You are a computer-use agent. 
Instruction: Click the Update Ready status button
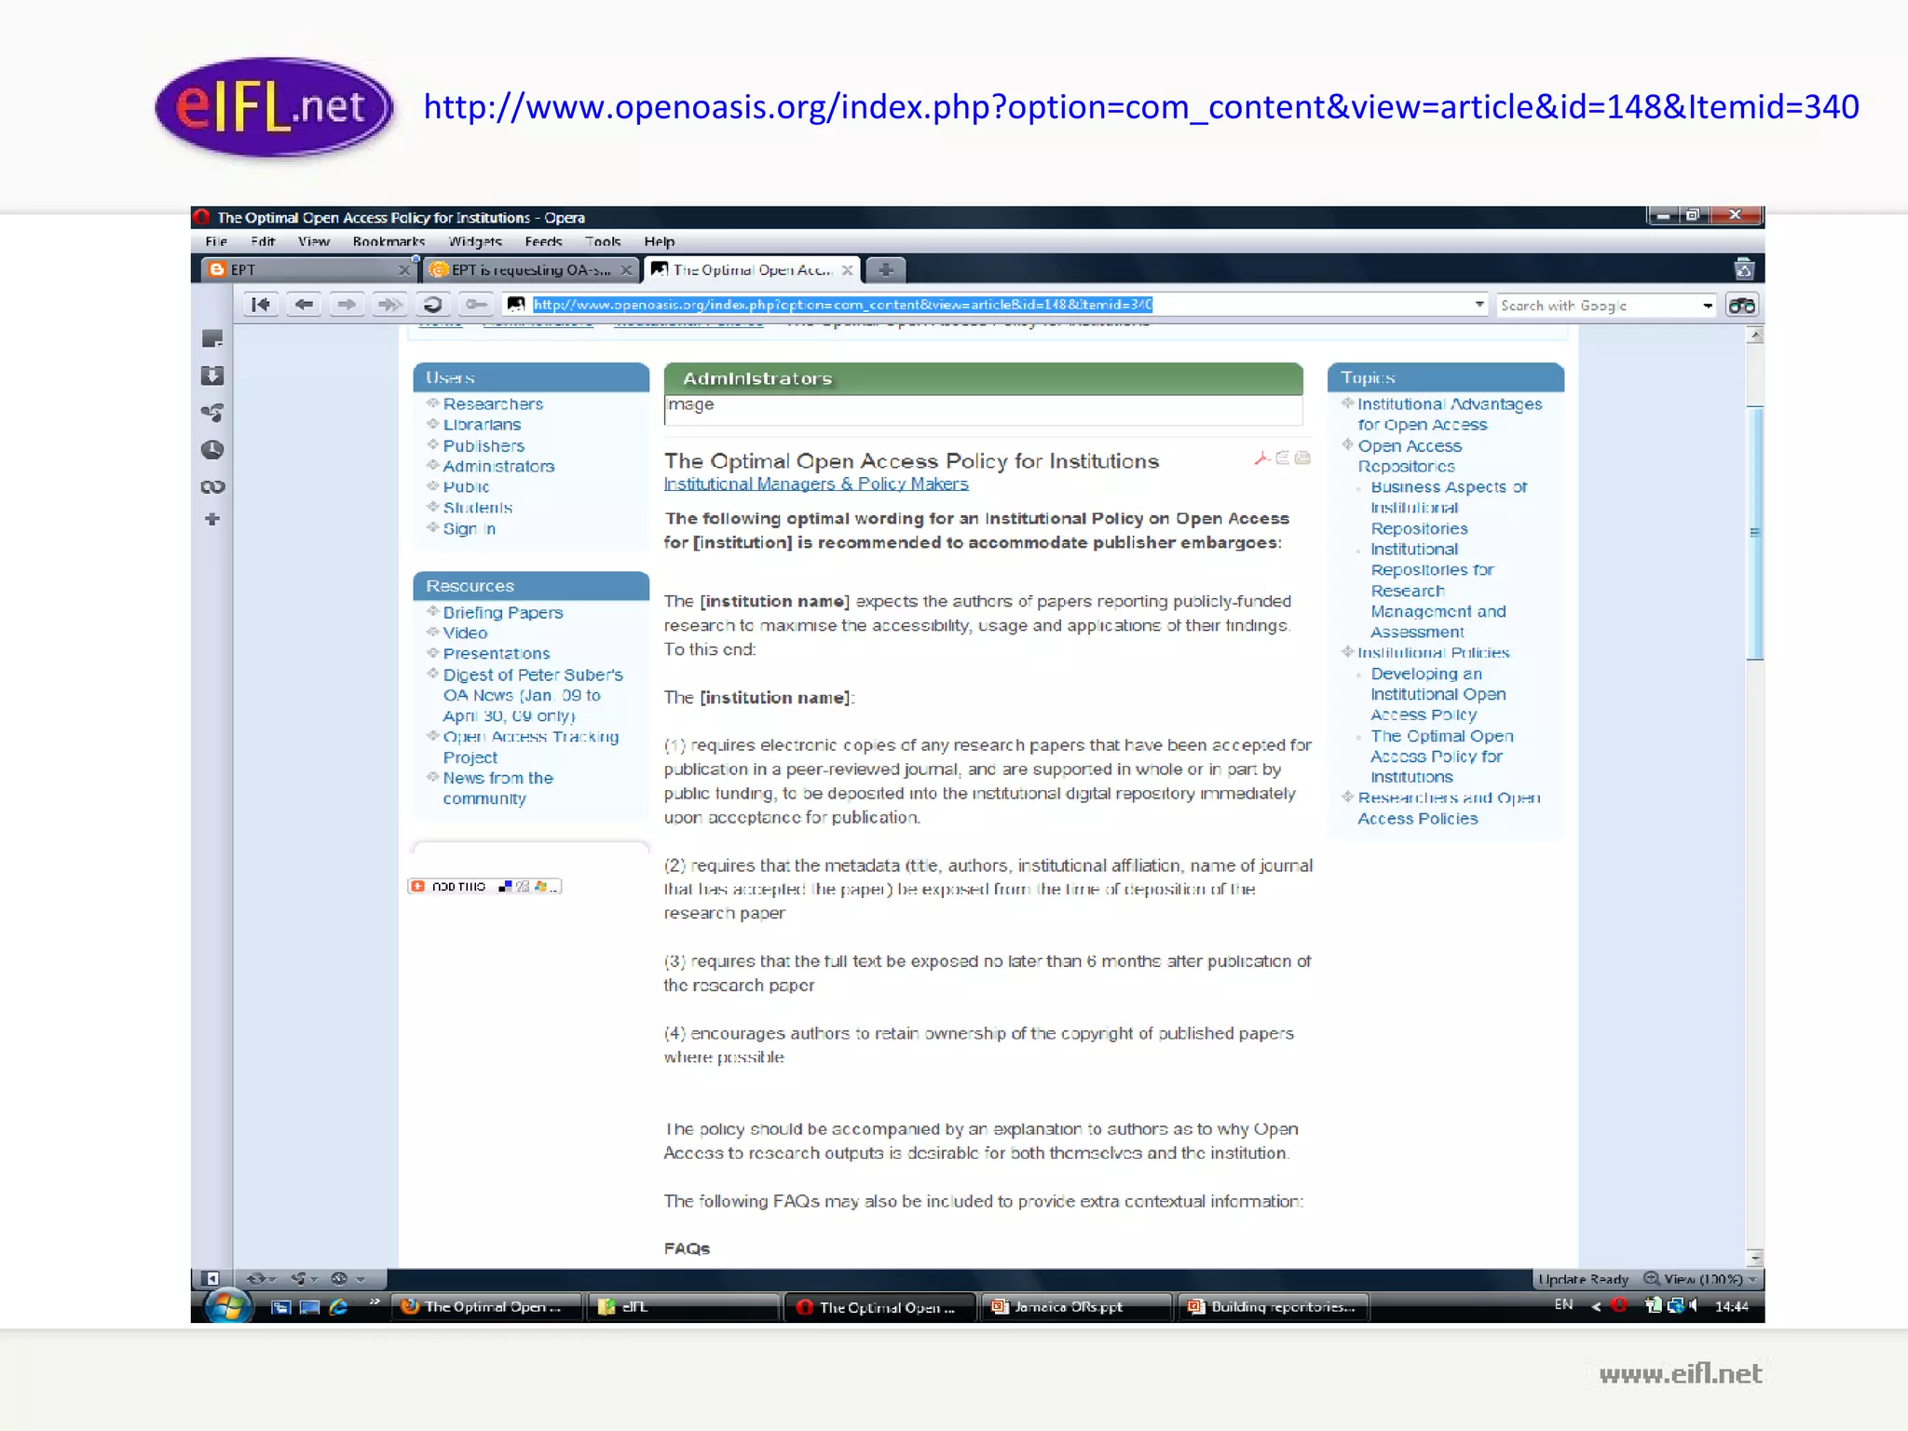click(x=1583, y=1279)
